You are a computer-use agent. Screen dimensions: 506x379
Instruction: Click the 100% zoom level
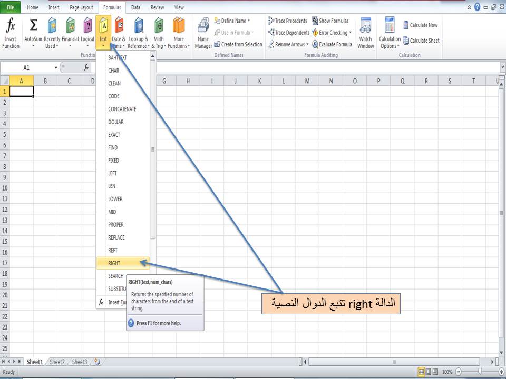[x=447, y=372]
